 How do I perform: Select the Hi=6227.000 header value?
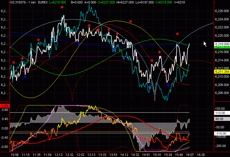pyautogui.click(x=125, y=2)
